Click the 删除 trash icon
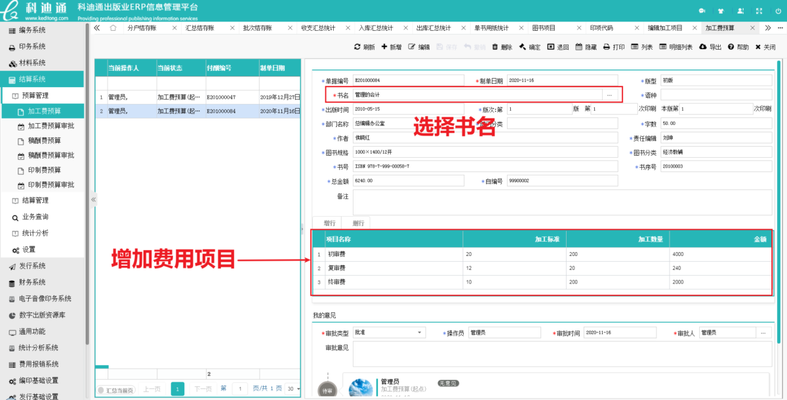The height and width of the screenshot is (400, 787). 494,47
